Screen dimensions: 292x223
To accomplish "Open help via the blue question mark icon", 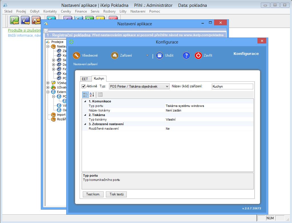I will pos(186,55).
